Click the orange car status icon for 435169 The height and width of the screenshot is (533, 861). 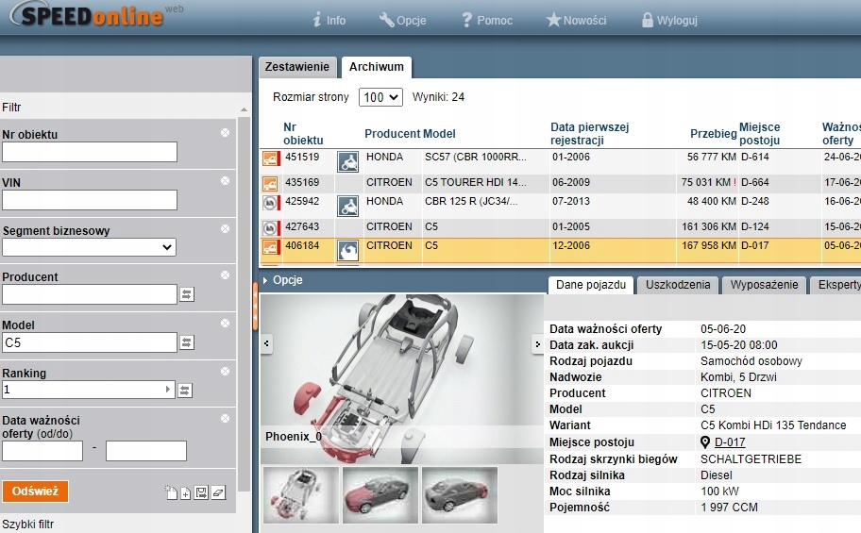pos(270,183)
